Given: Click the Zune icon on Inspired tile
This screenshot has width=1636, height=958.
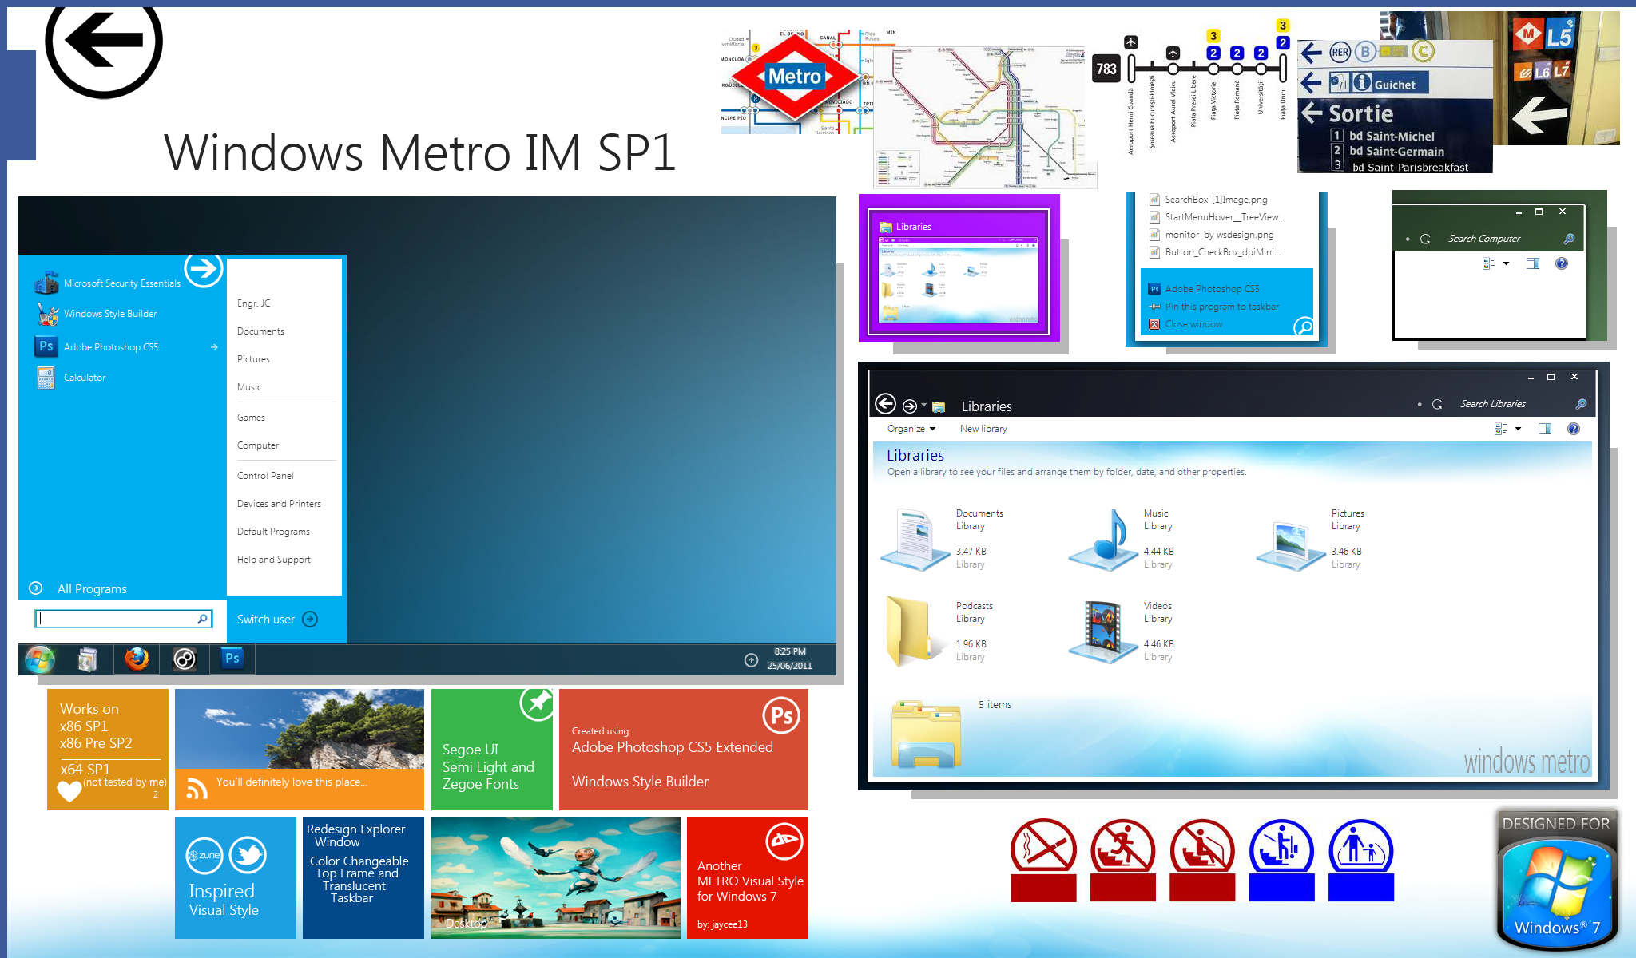Looking at the screenshot, I should [x=204, y=855].
